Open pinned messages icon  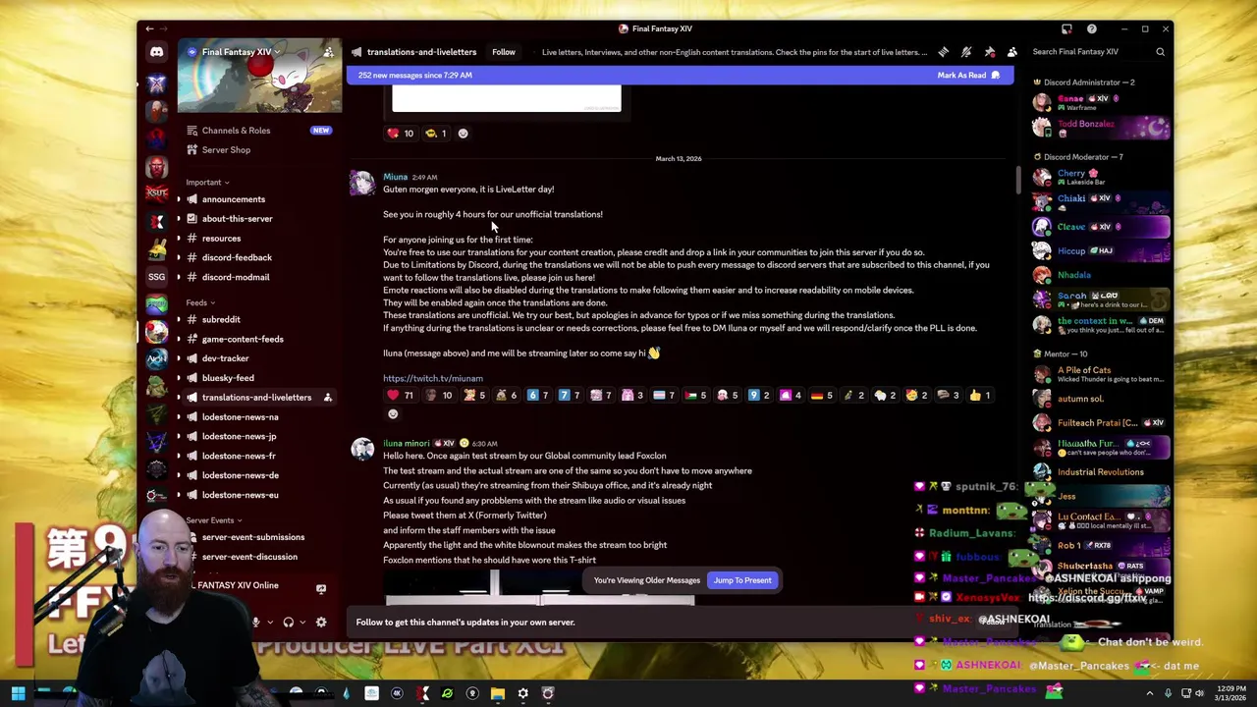[989, 52]
